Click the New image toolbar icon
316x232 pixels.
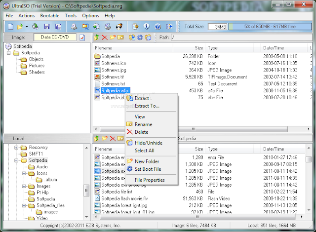click(11, 27)
